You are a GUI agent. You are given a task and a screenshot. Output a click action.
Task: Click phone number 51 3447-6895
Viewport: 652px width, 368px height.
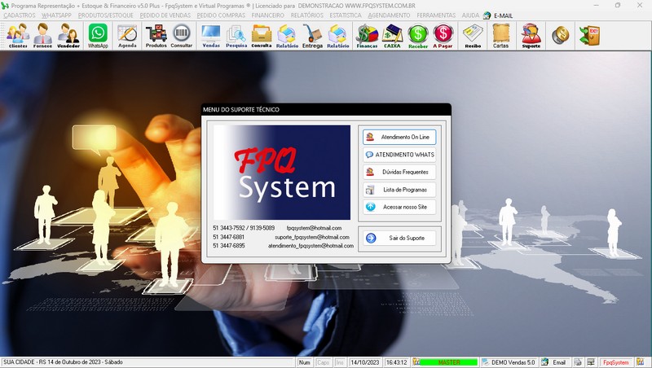[229, 246]
